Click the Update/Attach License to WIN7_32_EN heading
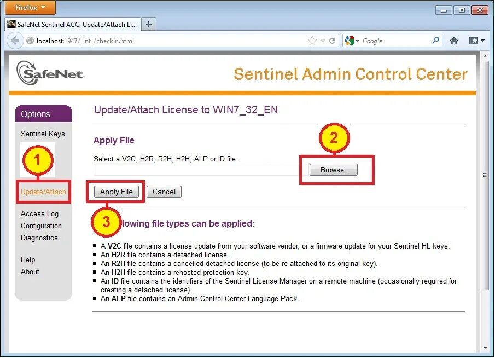 pos(185,109)
